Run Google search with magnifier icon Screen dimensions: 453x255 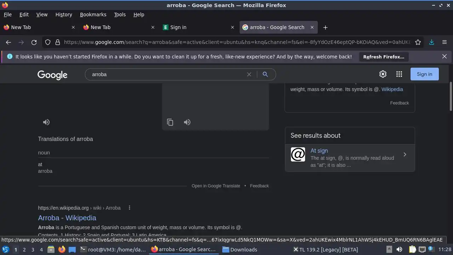(265, 74)
